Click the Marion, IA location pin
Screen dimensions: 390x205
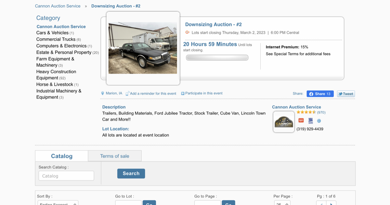pos(103,93)
